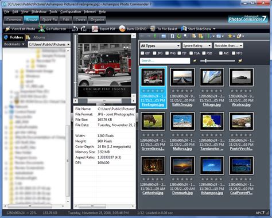Rotate the photo 90° counterclockwise
This screenshot has width=272, height=218.
click(75, 29)
